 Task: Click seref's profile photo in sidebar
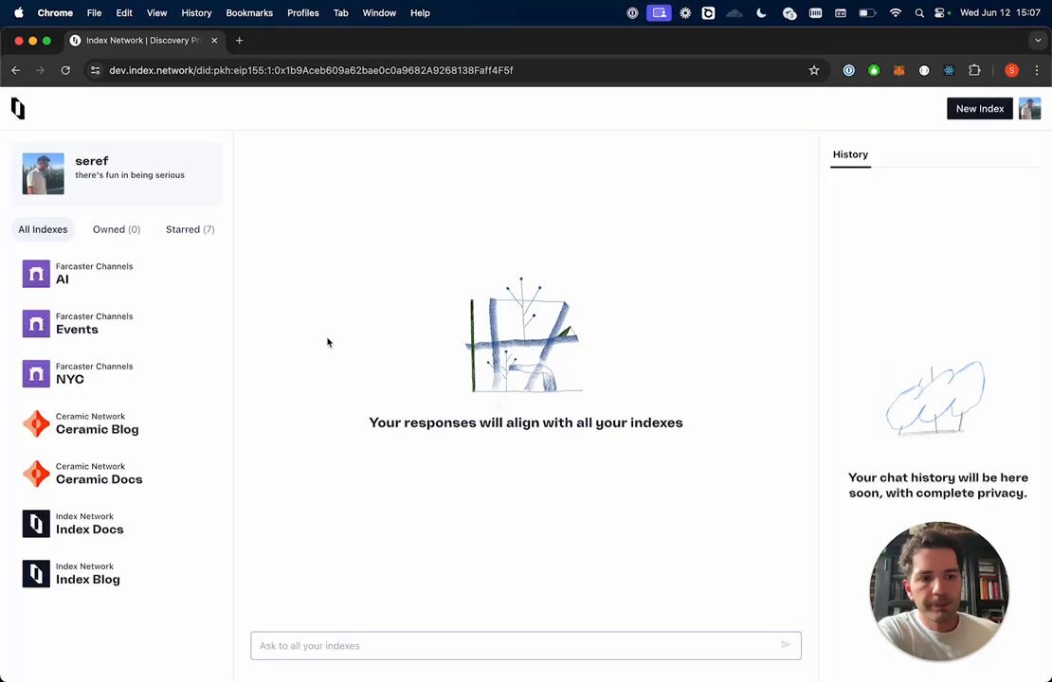(x=43, y=173)
